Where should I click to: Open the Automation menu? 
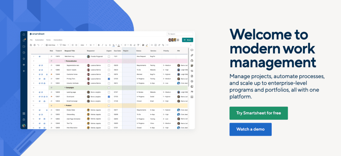click(39, 40)
